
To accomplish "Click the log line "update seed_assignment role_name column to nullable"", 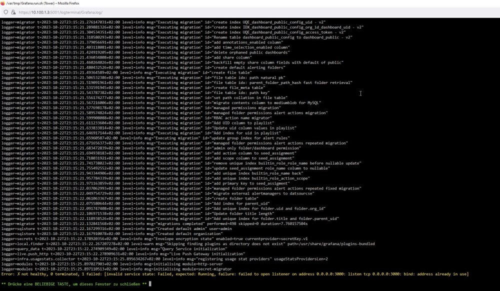I will coord(165,168).
